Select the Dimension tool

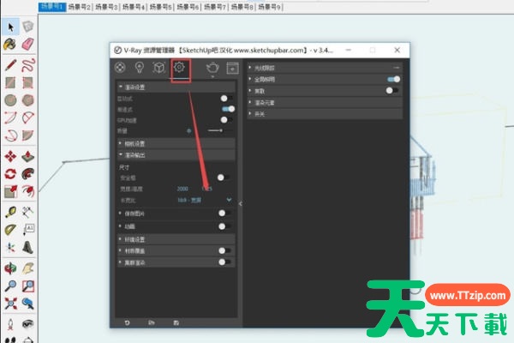coord(28,213)
